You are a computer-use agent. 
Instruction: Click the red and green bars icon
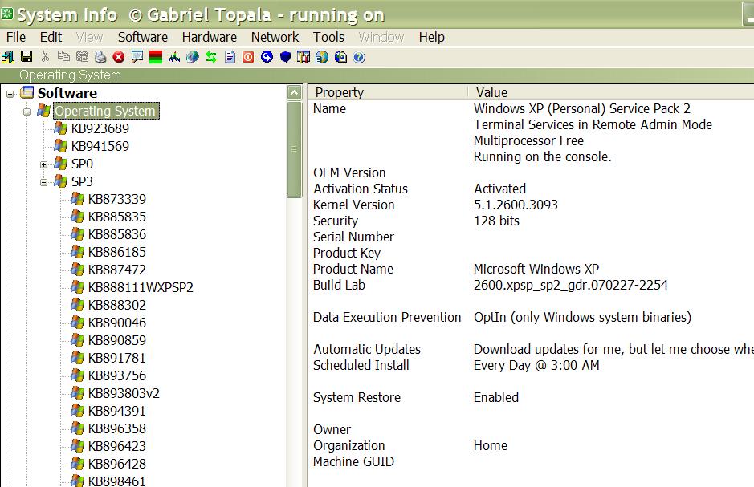click(x=156, y=57)
